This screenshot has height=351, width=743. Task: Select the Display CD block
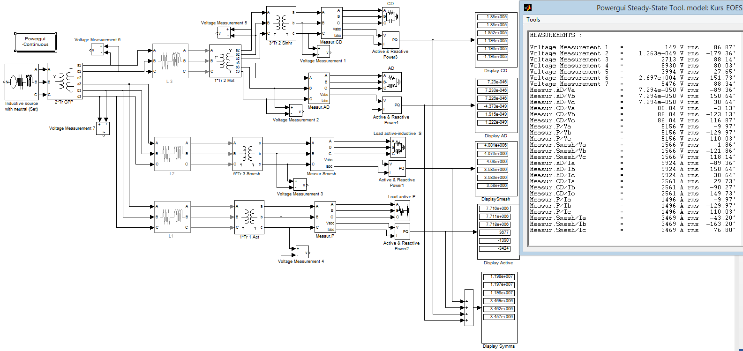pyautogui.click(x=496, y=40)
